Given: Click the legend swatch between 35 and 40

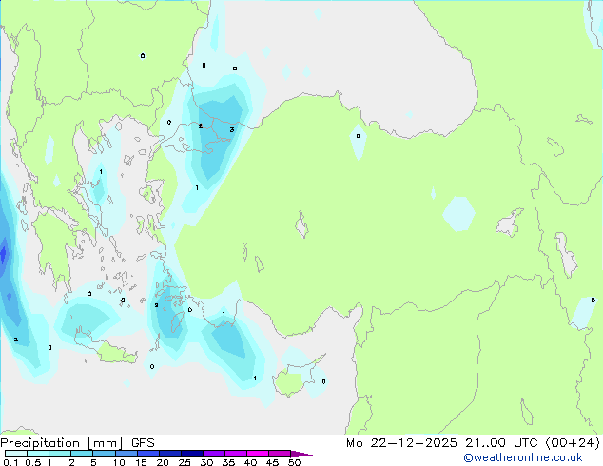Looking at the screenshot, I should pos(236,454).
